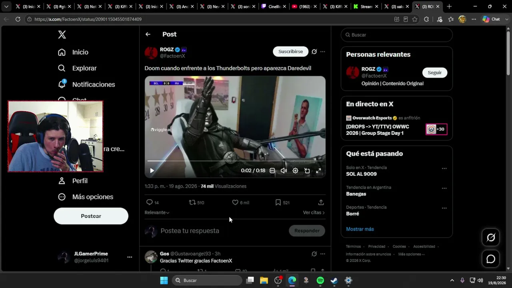Open File Explorer from the taskbar

click(264, 280)
